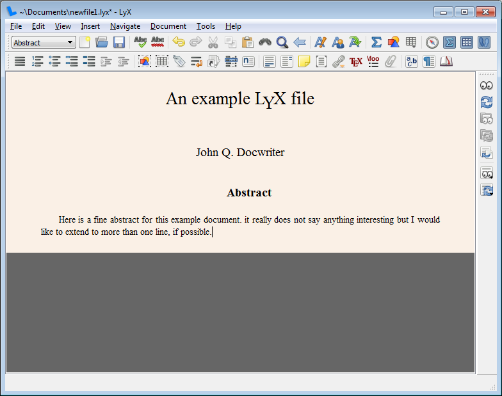This screenshot has height=396, width=502.
Task: Open the Edit menu
Action: (x=38, y=26)
